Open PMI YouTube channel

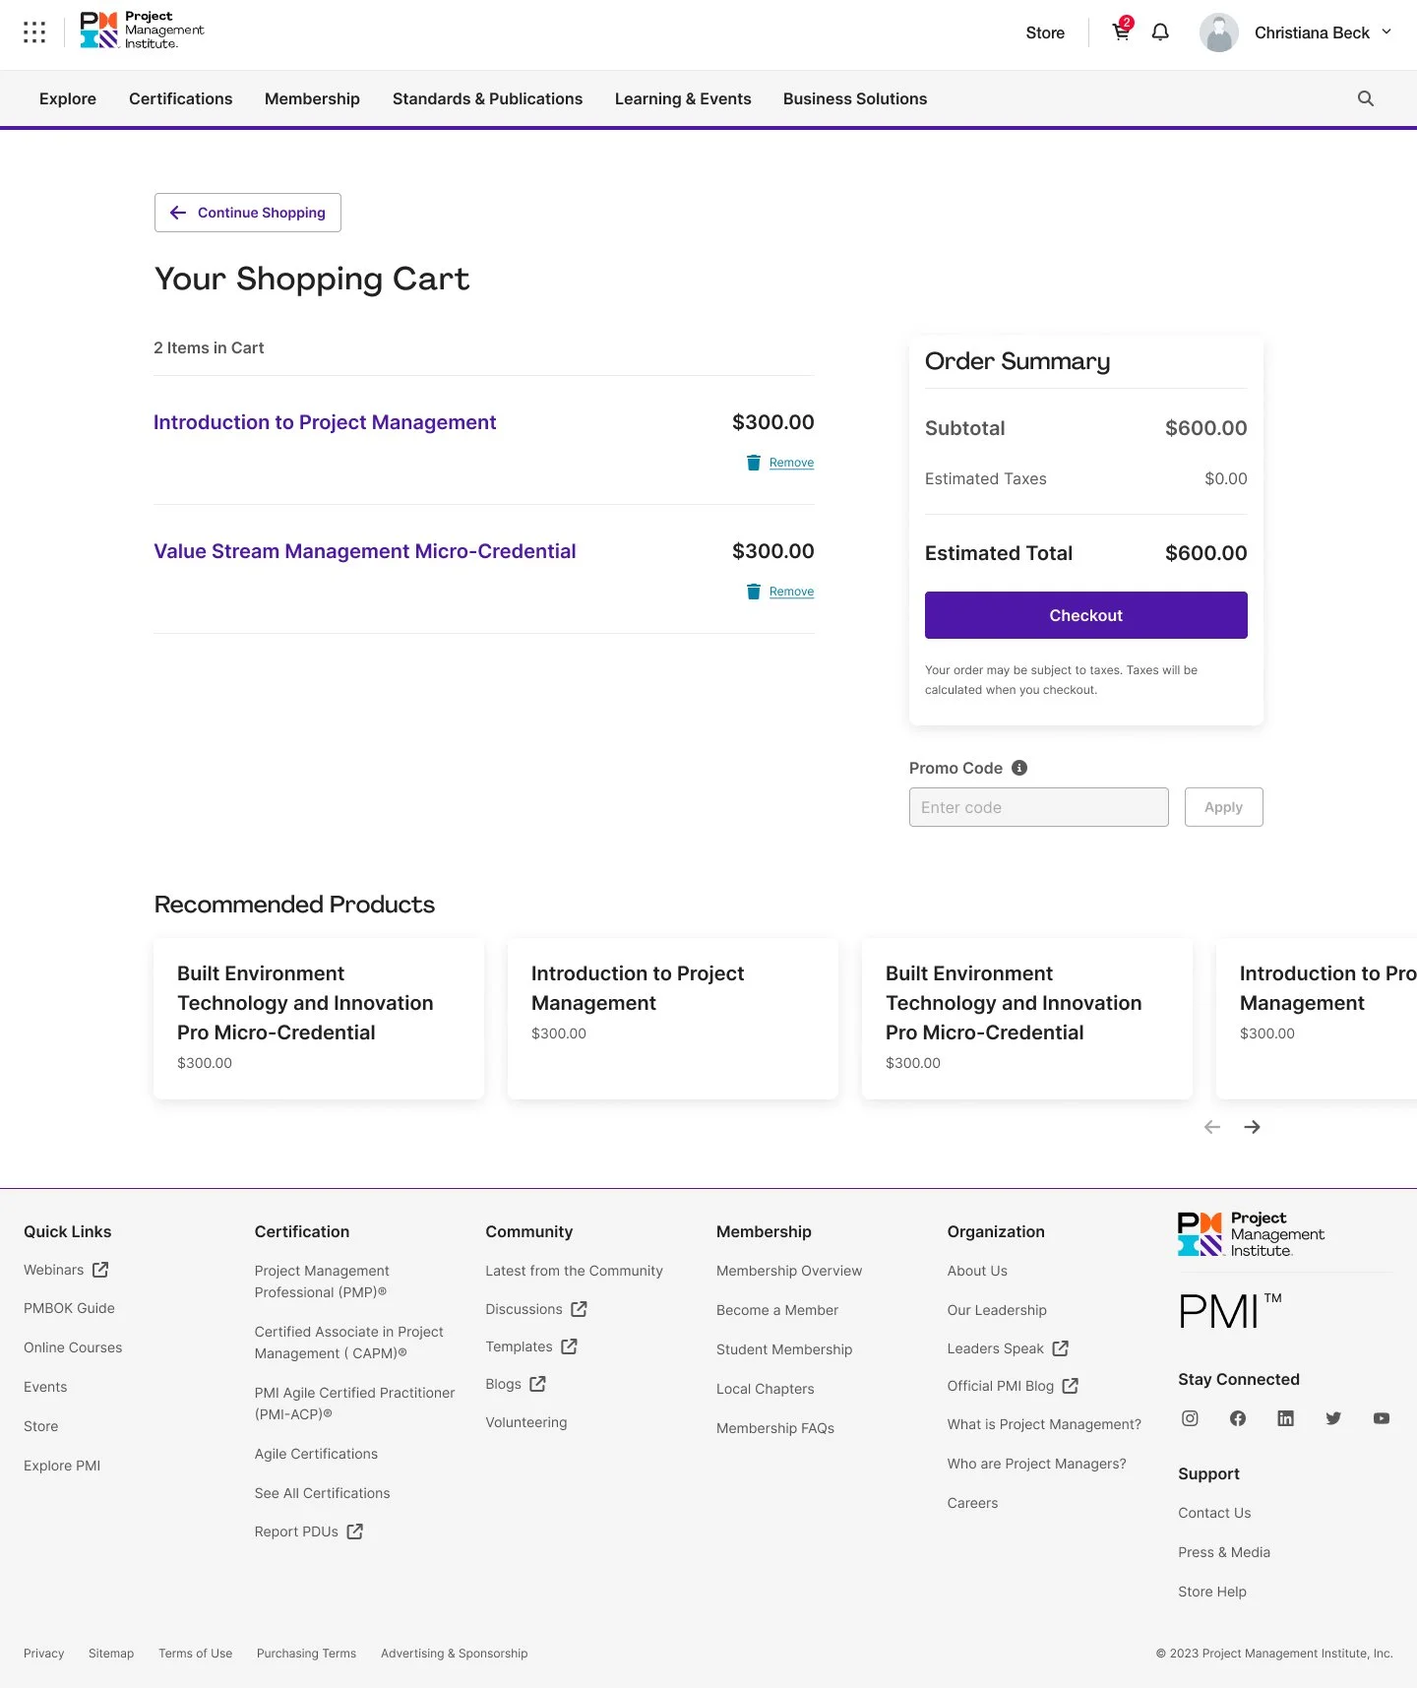pos(1382,1418)
